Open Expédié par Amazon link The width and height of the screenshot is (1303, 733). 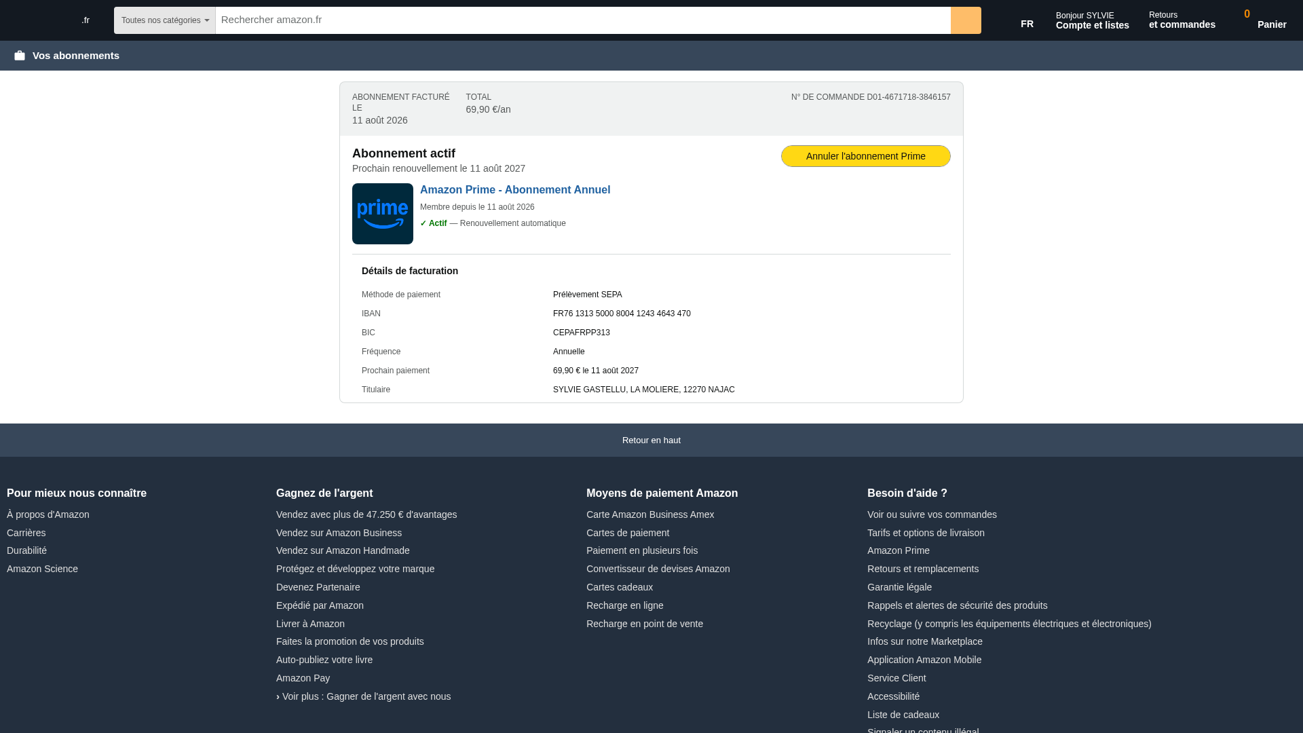click(320, 605)
